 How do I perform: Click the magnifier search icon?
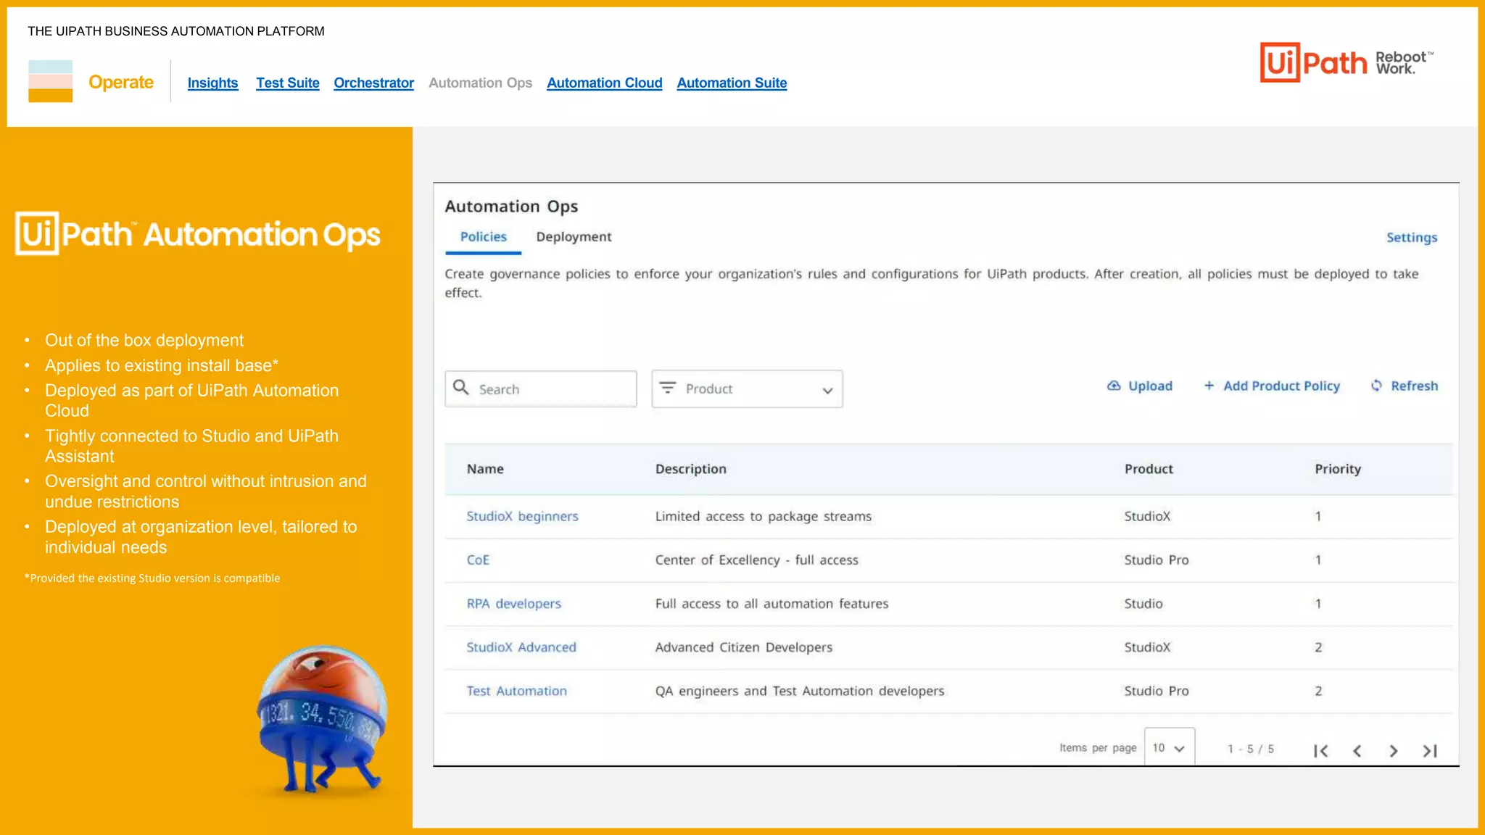pyautogui.click(x=461, y=387)
